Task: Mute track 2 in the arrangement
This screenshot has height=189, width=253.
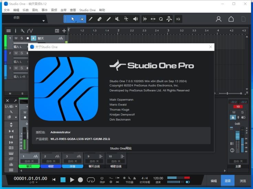Action: point(16,53)
